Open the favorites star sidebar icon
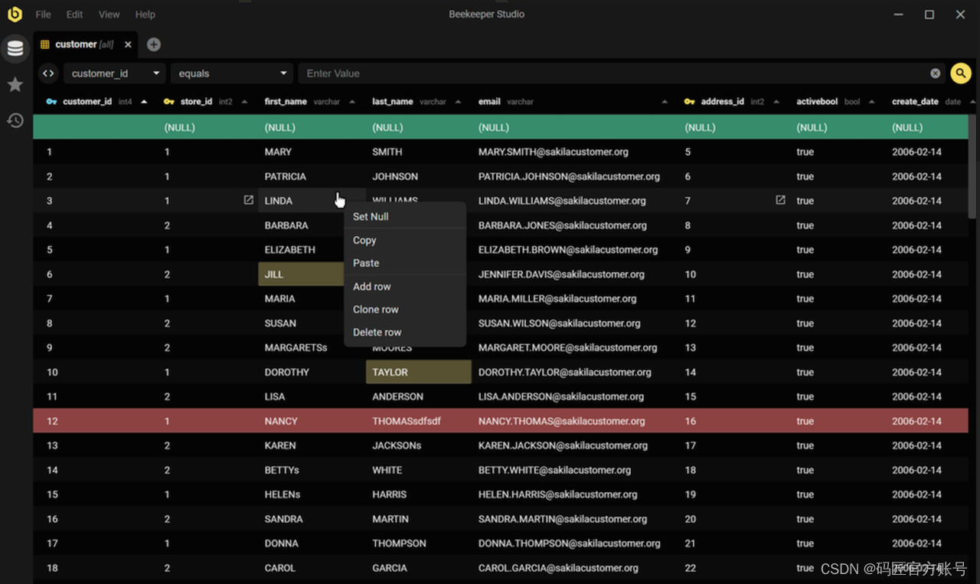The width and height of the screenshot is (980, 584). pyautogui.click(x=15, y=84)
